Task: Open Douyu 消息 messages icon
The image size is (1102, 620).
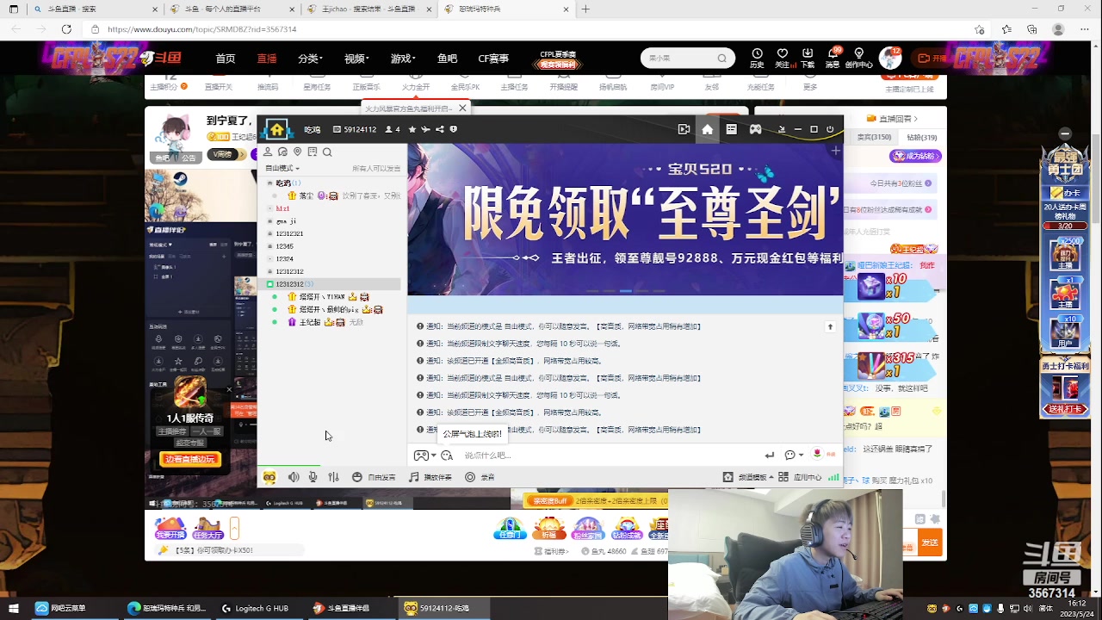Action: point(833,59)
